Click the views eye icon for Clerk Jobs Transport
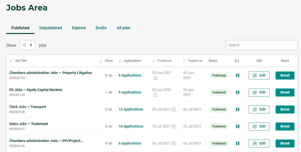This screenshot has height=152, width=301. 110,109
